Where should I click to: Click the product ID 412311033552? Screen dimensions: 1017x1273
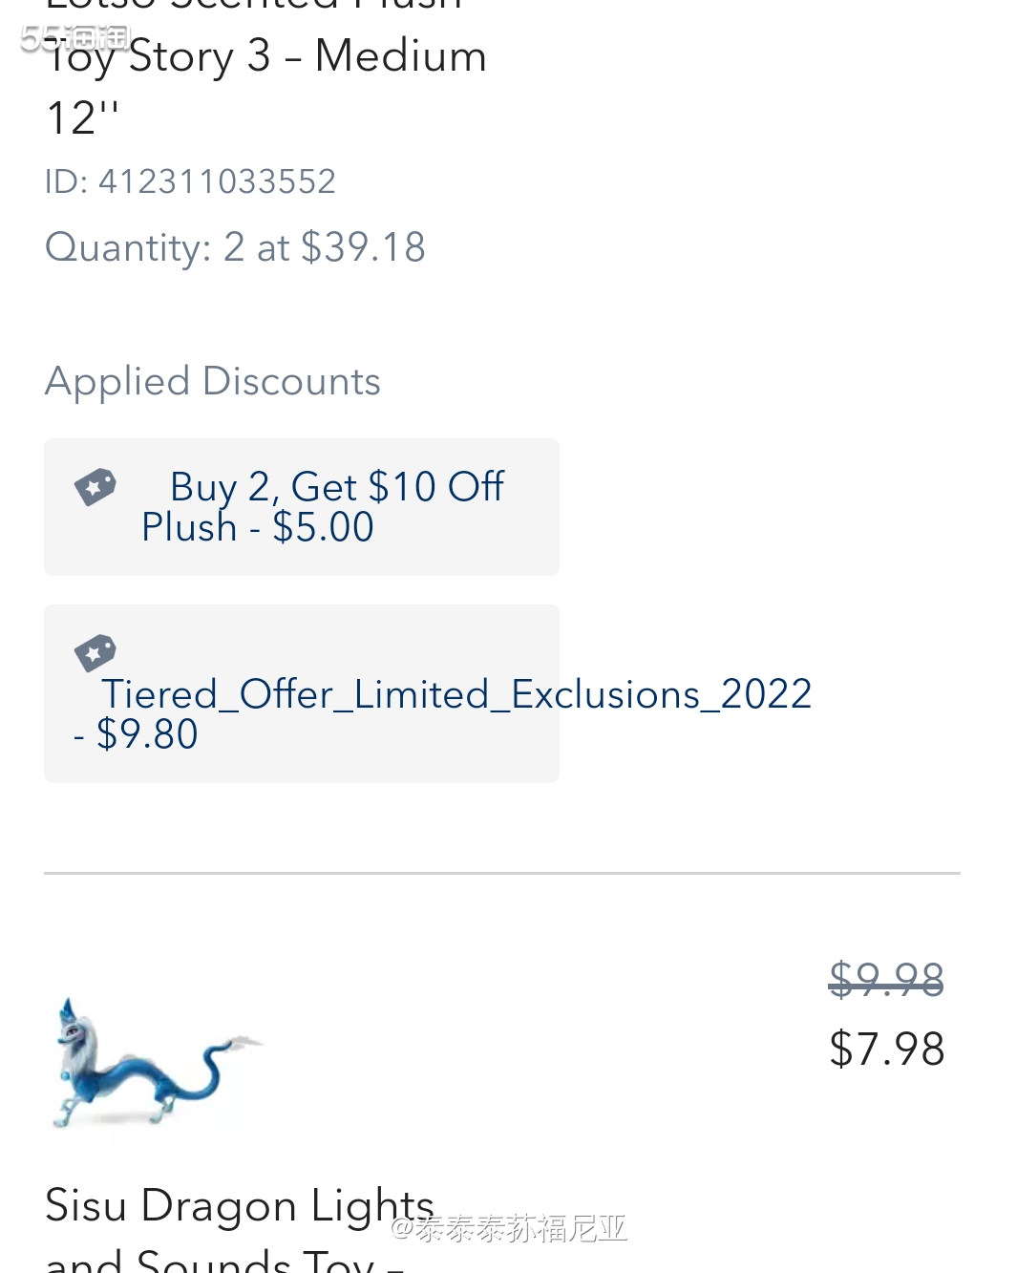[190, 181]
